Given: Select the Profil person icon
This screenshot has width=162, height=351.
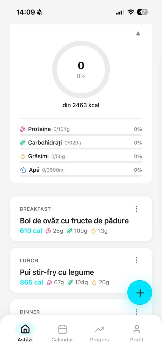Looking at the screenshot, I should (x=136, y=329).
